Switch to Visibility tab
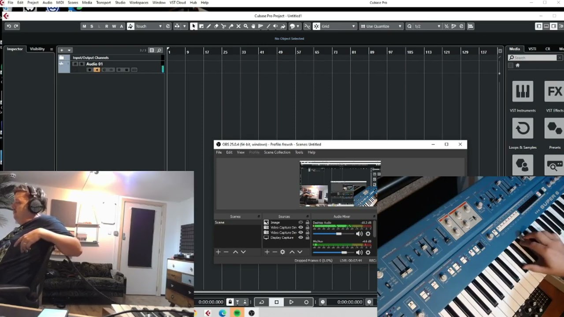The image size is (564, 317). click(x=37, y=49)
